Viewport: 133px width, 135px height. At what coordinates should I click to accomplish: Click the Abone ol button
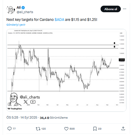tap(111, 9)
